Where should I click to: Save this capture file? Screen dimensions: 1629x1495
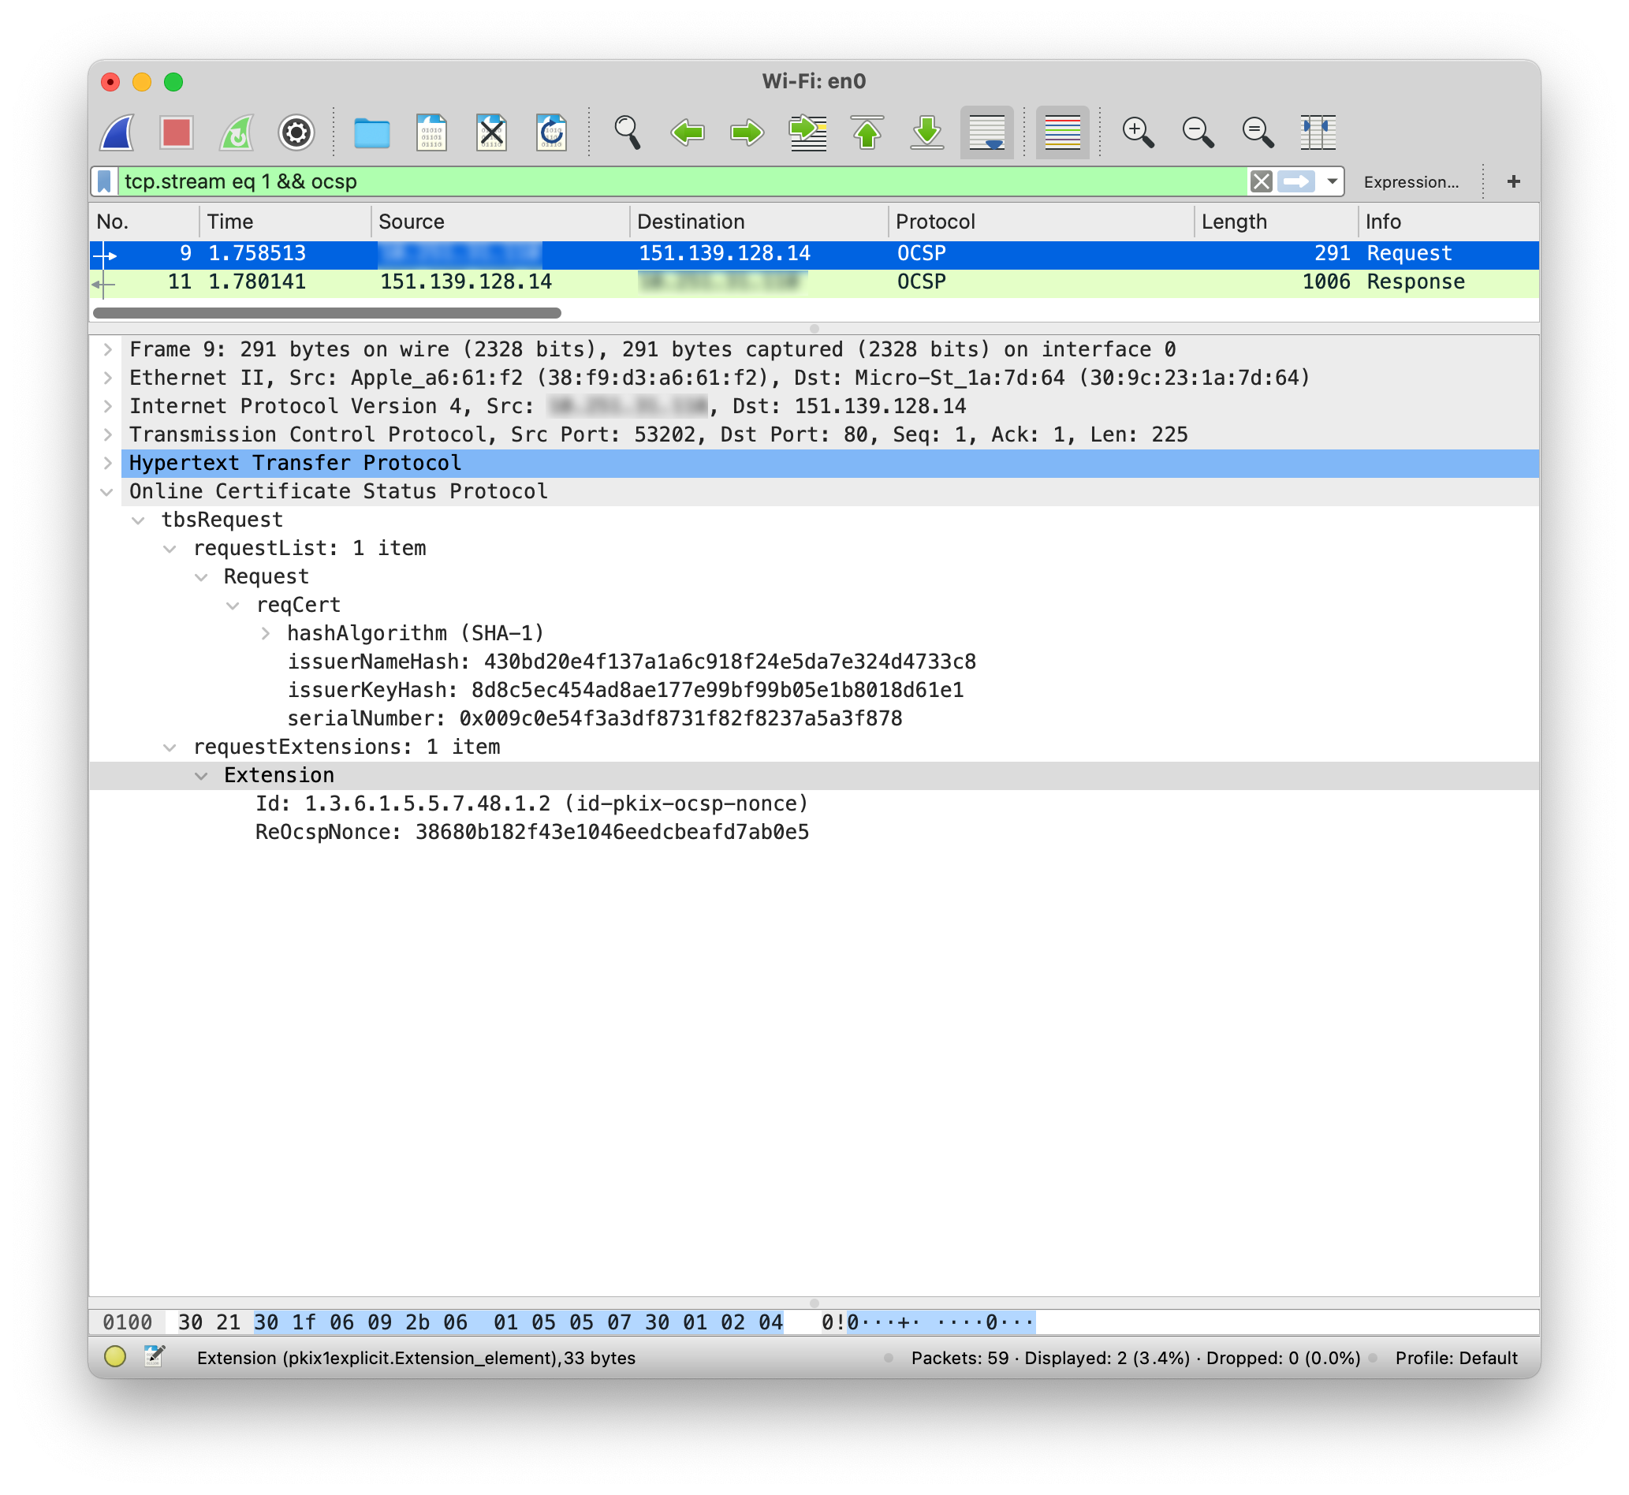point(432,132)
